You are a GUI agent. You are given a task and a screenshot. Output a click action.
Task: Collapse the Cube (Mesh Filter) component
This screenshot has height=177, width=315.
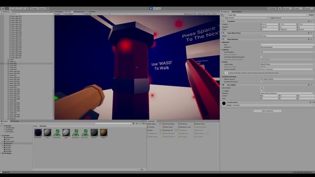pos(222,33)
